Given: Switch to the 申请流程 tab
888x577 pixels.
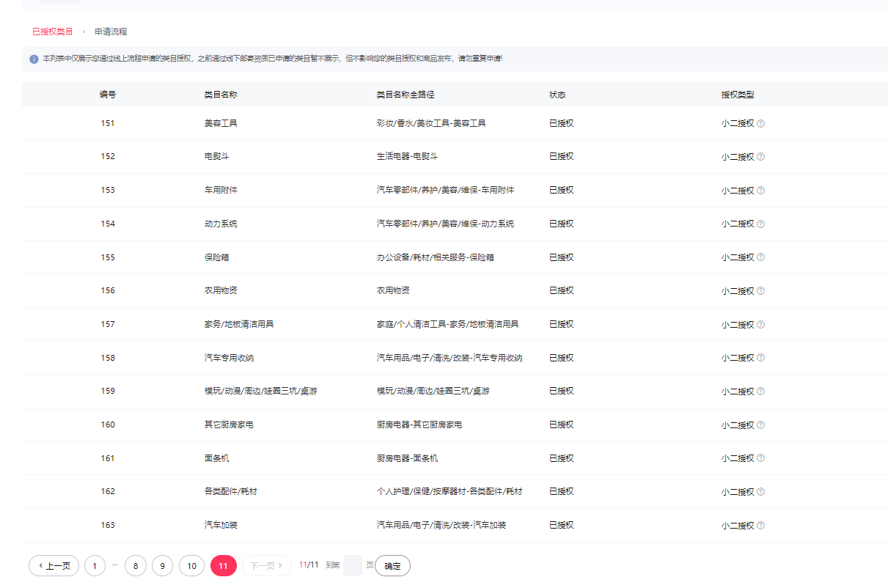Looking at the screenshot, I should point(111,32).
